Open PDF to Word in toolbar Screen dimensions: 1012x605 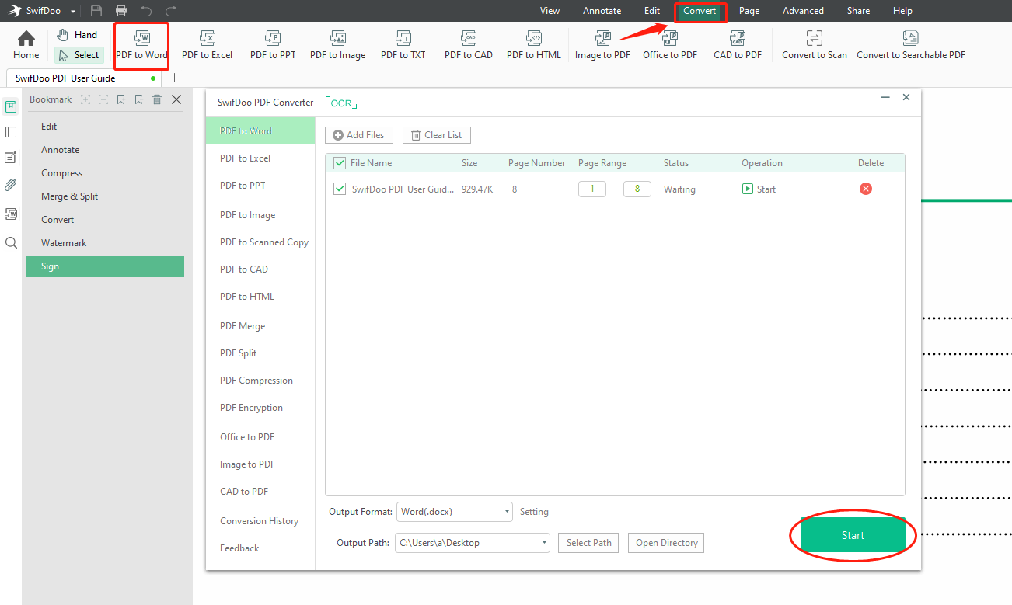[141, 45]
